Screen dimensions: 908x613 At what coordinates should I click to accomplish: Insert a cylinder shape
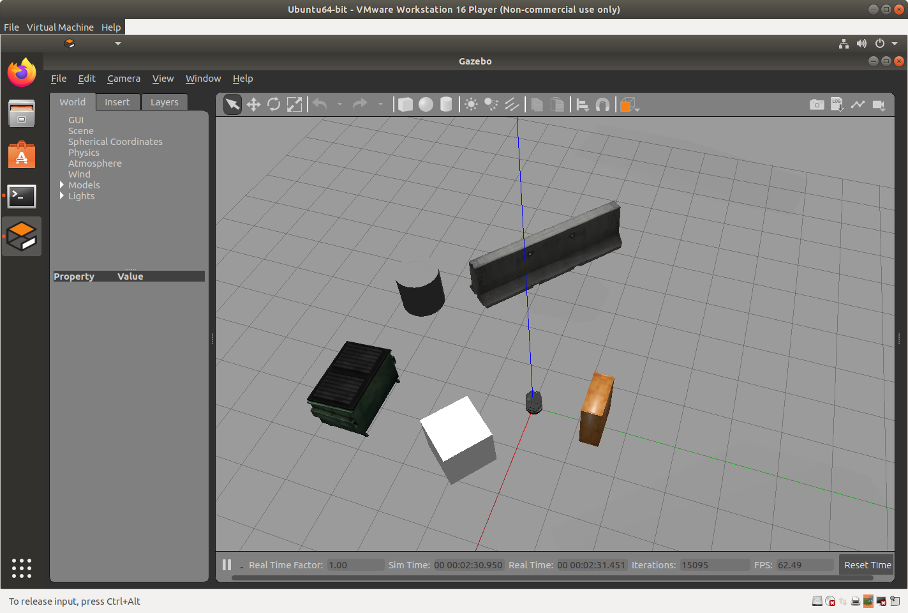(446, 105)
